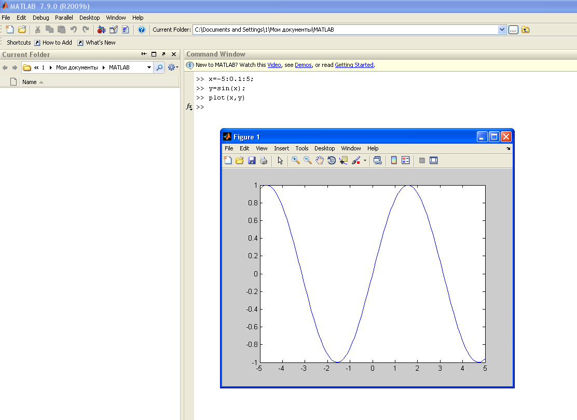
Task: Go up one folder level icon
Action: click(526, 30)
